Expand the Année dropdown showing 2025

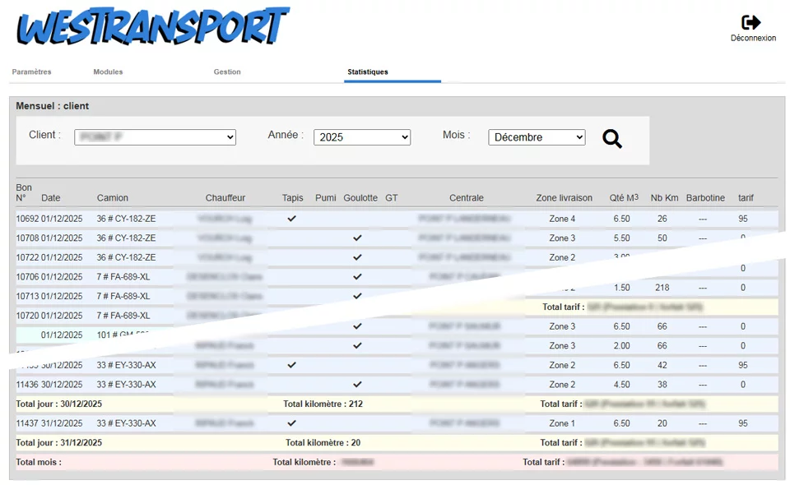coord(361,137)
